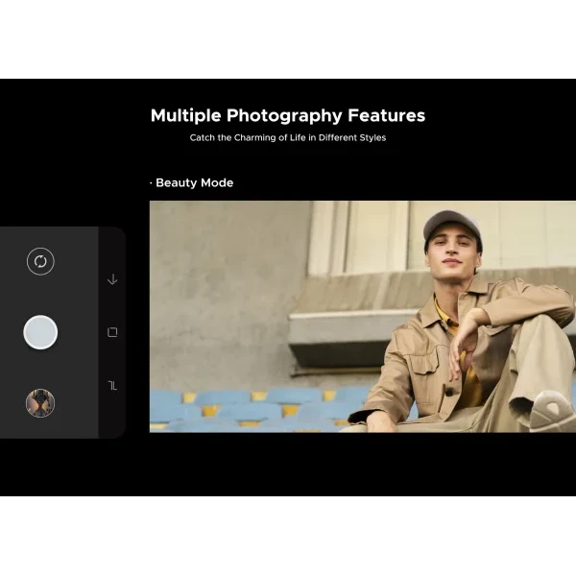Image resolution: width=576 pixels, height=576 pixels.
Task: Open the last photo gallery thumbnail
Action: (x=40, y=403)
